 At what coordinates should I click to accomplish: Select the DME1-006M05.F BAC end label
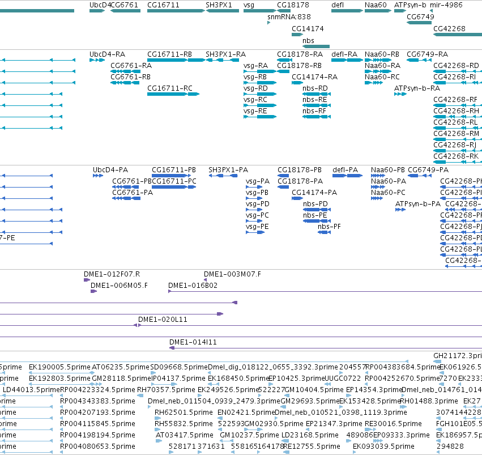click(120, 286)
